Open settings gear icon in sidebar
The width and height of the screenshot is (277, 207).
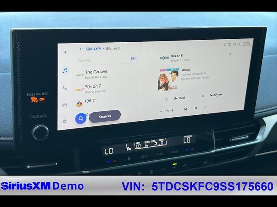click(64, 121)
